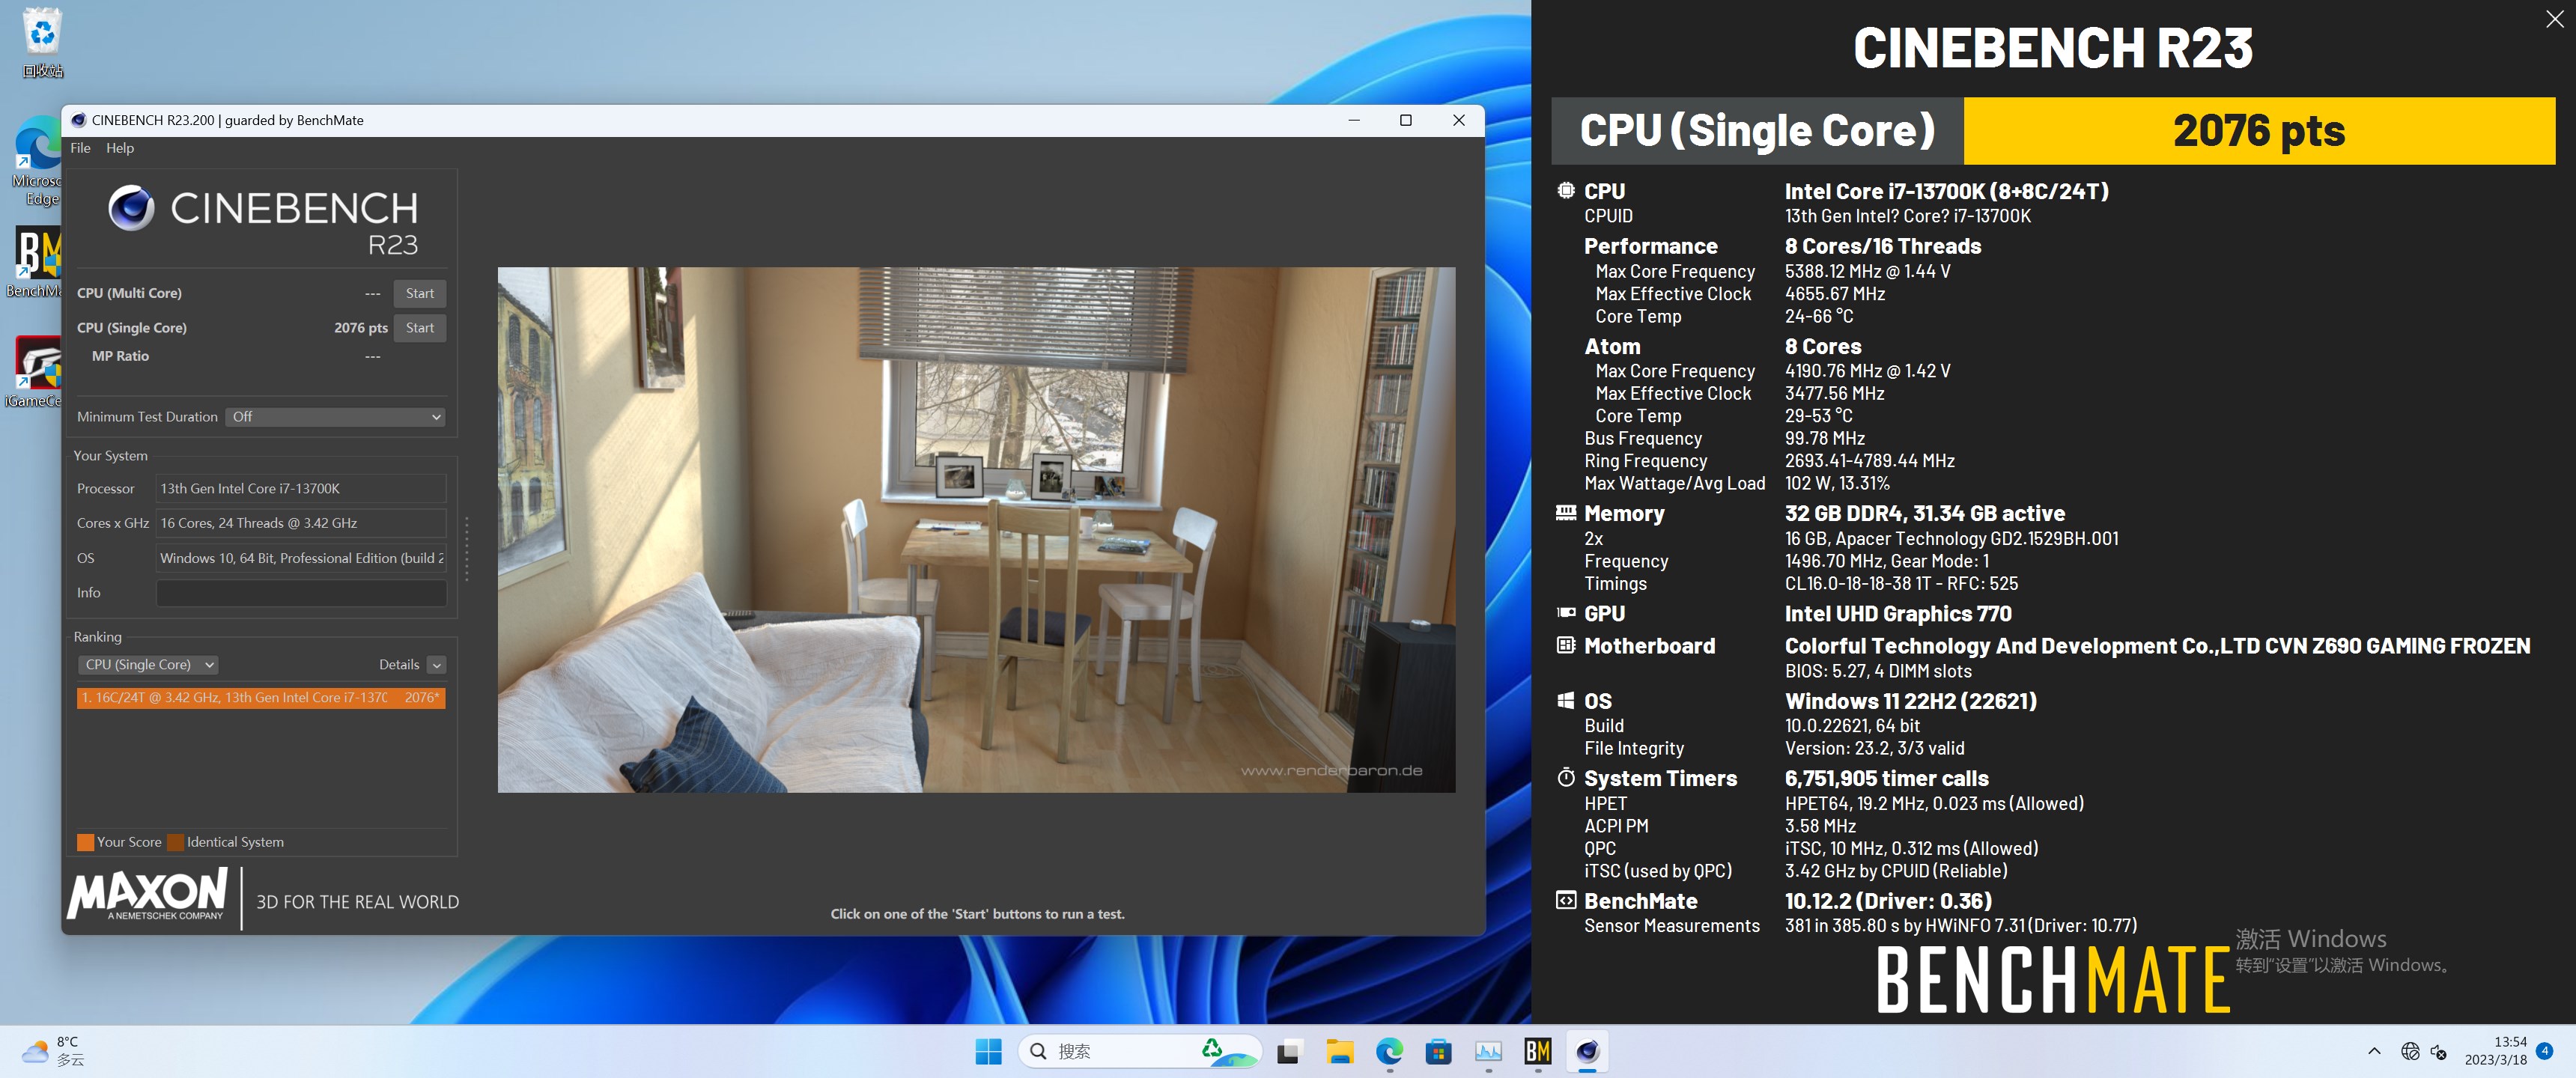Click the 32 GB DDR4 memory text
Image resolution: width=2576 pixels, height=1078 pixels.
tap(1924, 513)
